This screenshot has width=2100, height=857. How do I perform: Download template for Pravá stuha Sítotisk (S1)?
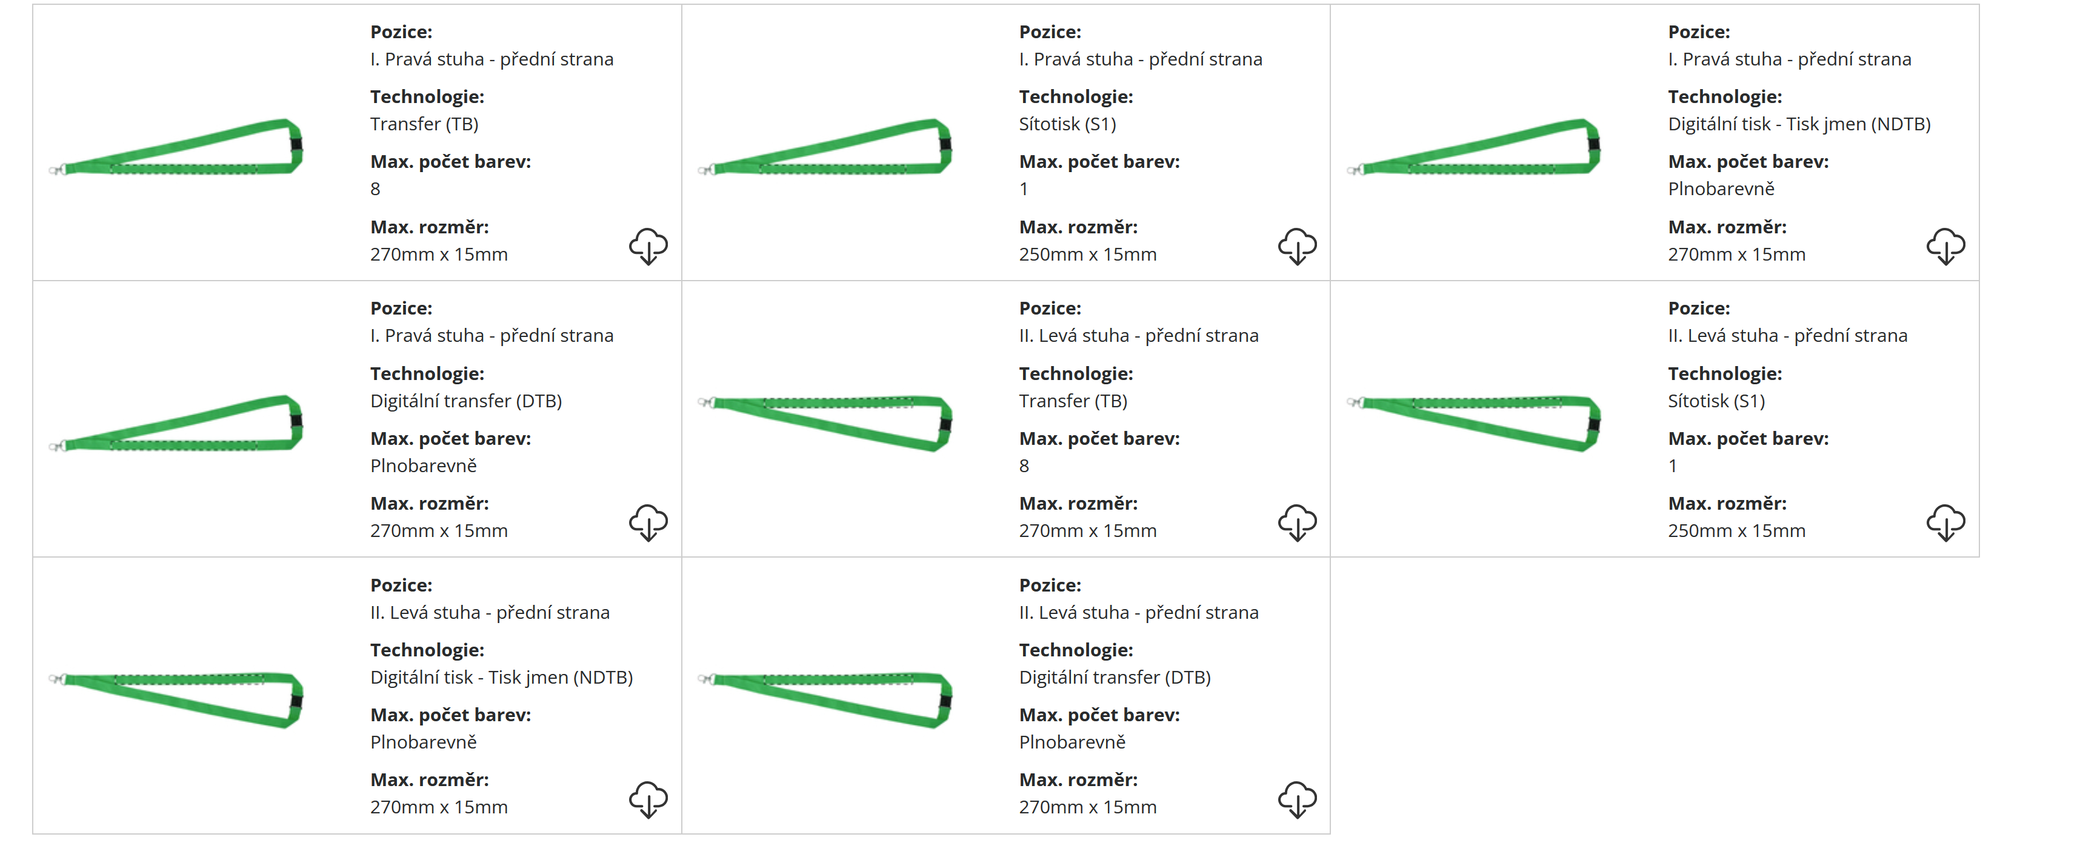coord(1297,246)
